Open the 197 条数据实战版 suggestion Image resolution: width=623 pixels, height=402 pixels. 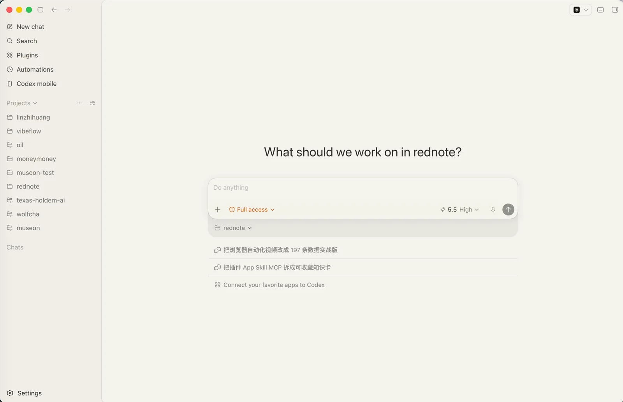[363, 250]
